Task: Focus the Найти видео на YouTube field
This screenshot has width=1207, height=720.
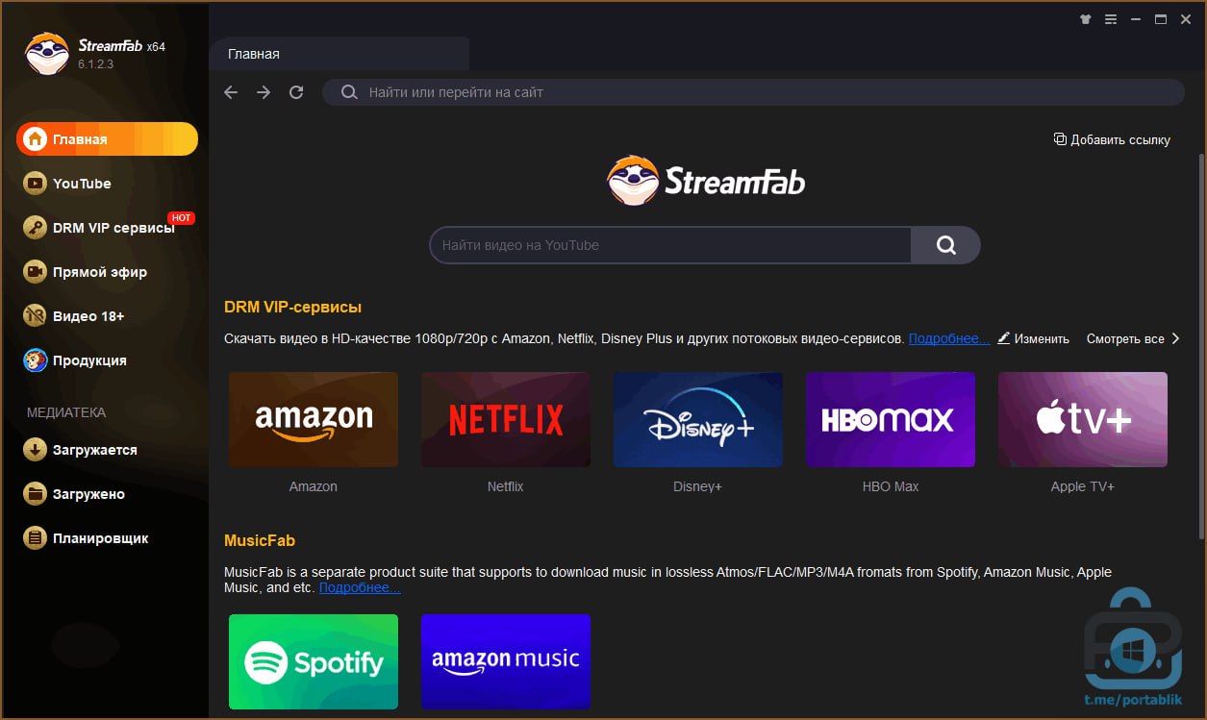Action: tap(670, 245)
